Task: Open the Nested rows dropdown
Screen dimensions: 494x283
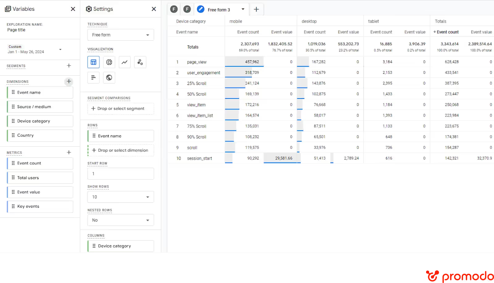Action: (x=121, y=220)
